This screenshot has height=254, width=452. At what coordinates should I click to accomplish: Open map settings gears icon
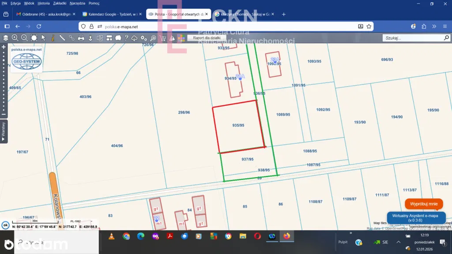click(x=144, y=38)
